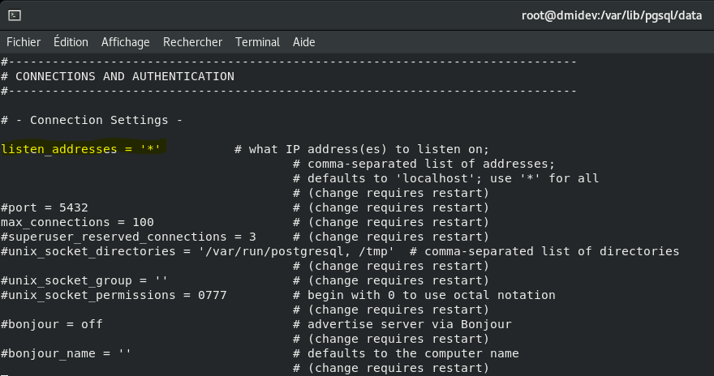Click on #unix_socket_group setting

pos(84,280)
